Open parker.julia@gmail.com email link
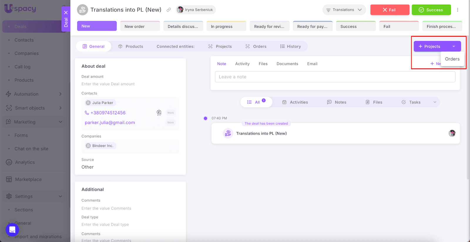Viewport: 470px width, 242px height. click(x=110, y=123)
